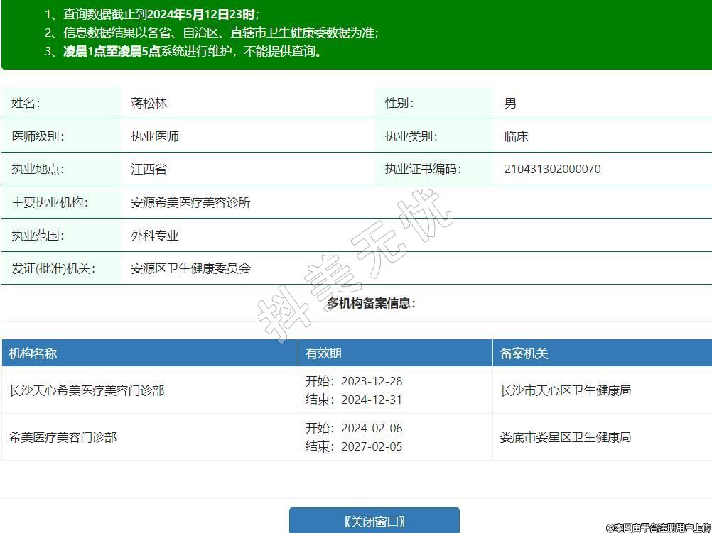Click the 关闭窗口 button
This screenshot has height=533, width=712.
(374, 522)
